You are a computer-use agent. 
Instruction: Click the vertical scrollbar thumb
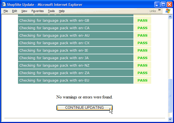(170, 95)
